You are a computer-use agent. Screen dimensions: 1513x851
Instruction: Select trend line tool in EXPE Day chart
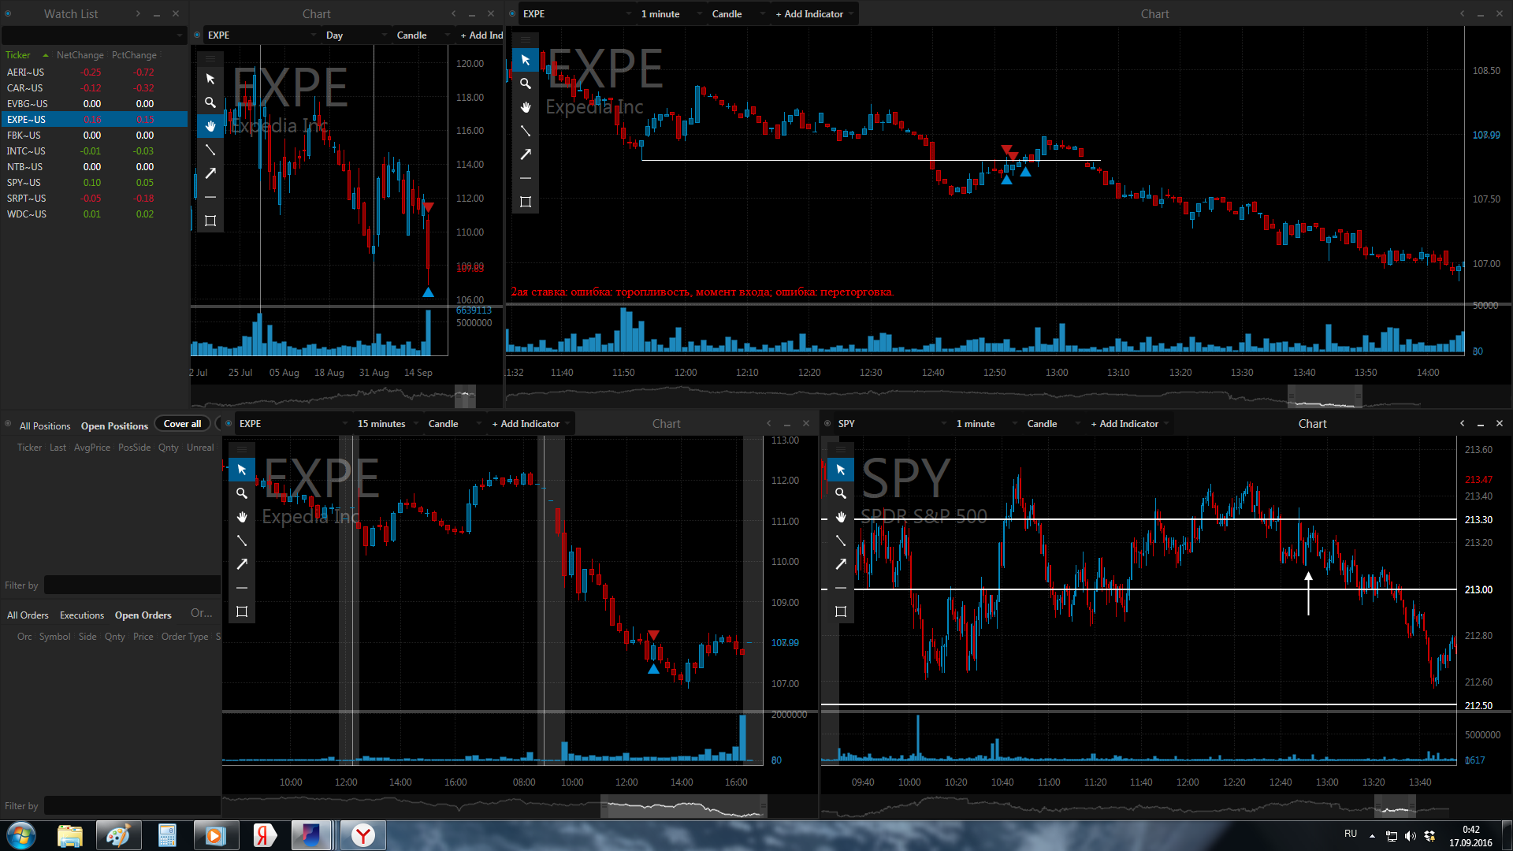pyautogui.click(x=210, y=150)
